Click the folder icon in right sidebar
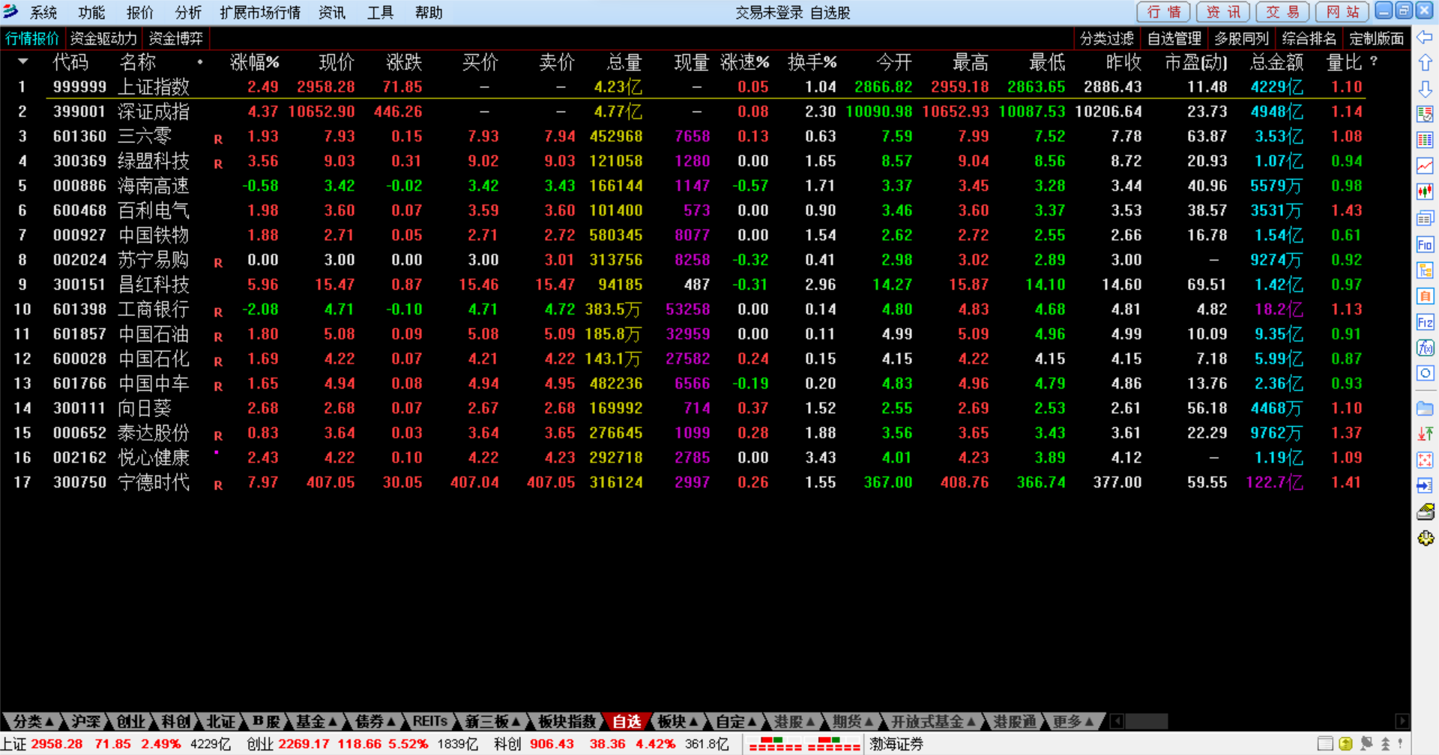Image resolution: width=1439 pixels, height=755 pixels. tap(1425, 408)
